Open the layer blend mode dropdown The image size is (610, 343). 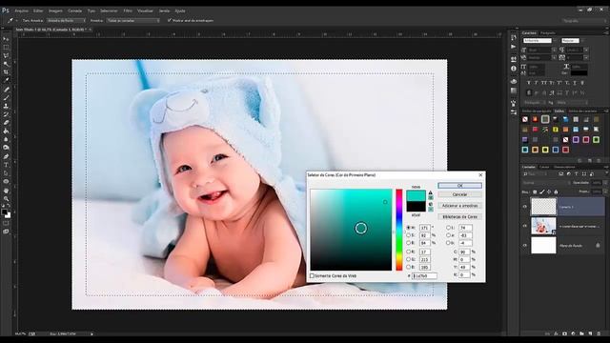(546, 183)
